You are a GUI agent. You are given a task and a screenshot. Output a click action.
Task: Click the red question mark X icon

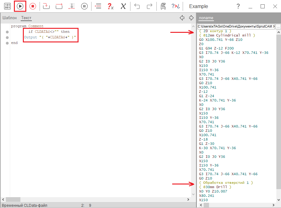pyautogui.click(x=110, y=6)
